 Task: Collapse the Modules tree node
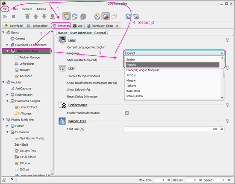(x=3, y=82)
